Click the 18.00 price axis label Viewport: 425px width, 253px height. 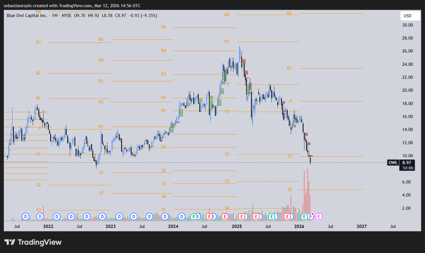coord(407,103)
